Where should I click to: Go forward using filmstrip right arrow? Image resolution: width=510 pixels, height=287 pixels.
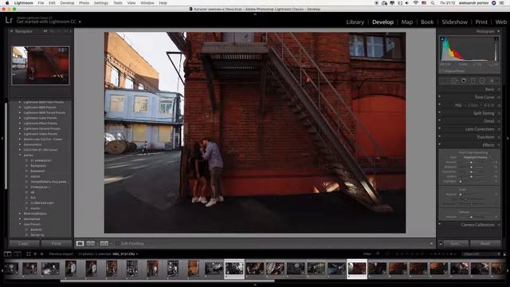(41, 254)
